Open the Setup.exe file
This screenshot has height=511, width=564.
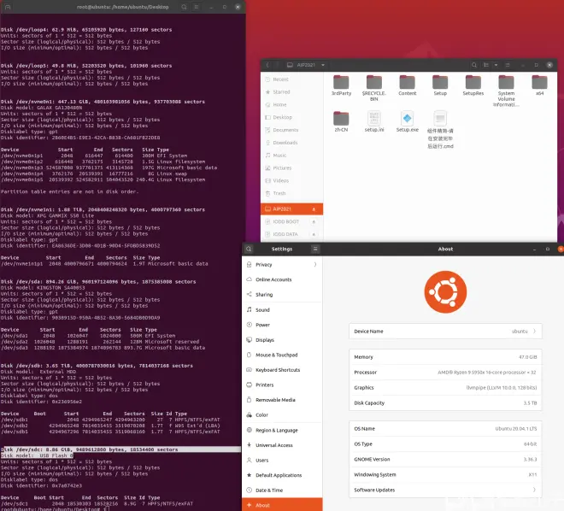point(407,122)
